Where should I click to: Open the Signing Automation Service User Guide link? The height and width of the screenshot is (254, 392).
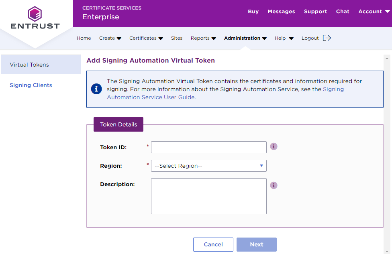[151, 97]
